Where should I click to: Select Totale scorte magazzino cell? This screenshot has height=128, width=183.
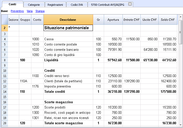pos(68,123)
